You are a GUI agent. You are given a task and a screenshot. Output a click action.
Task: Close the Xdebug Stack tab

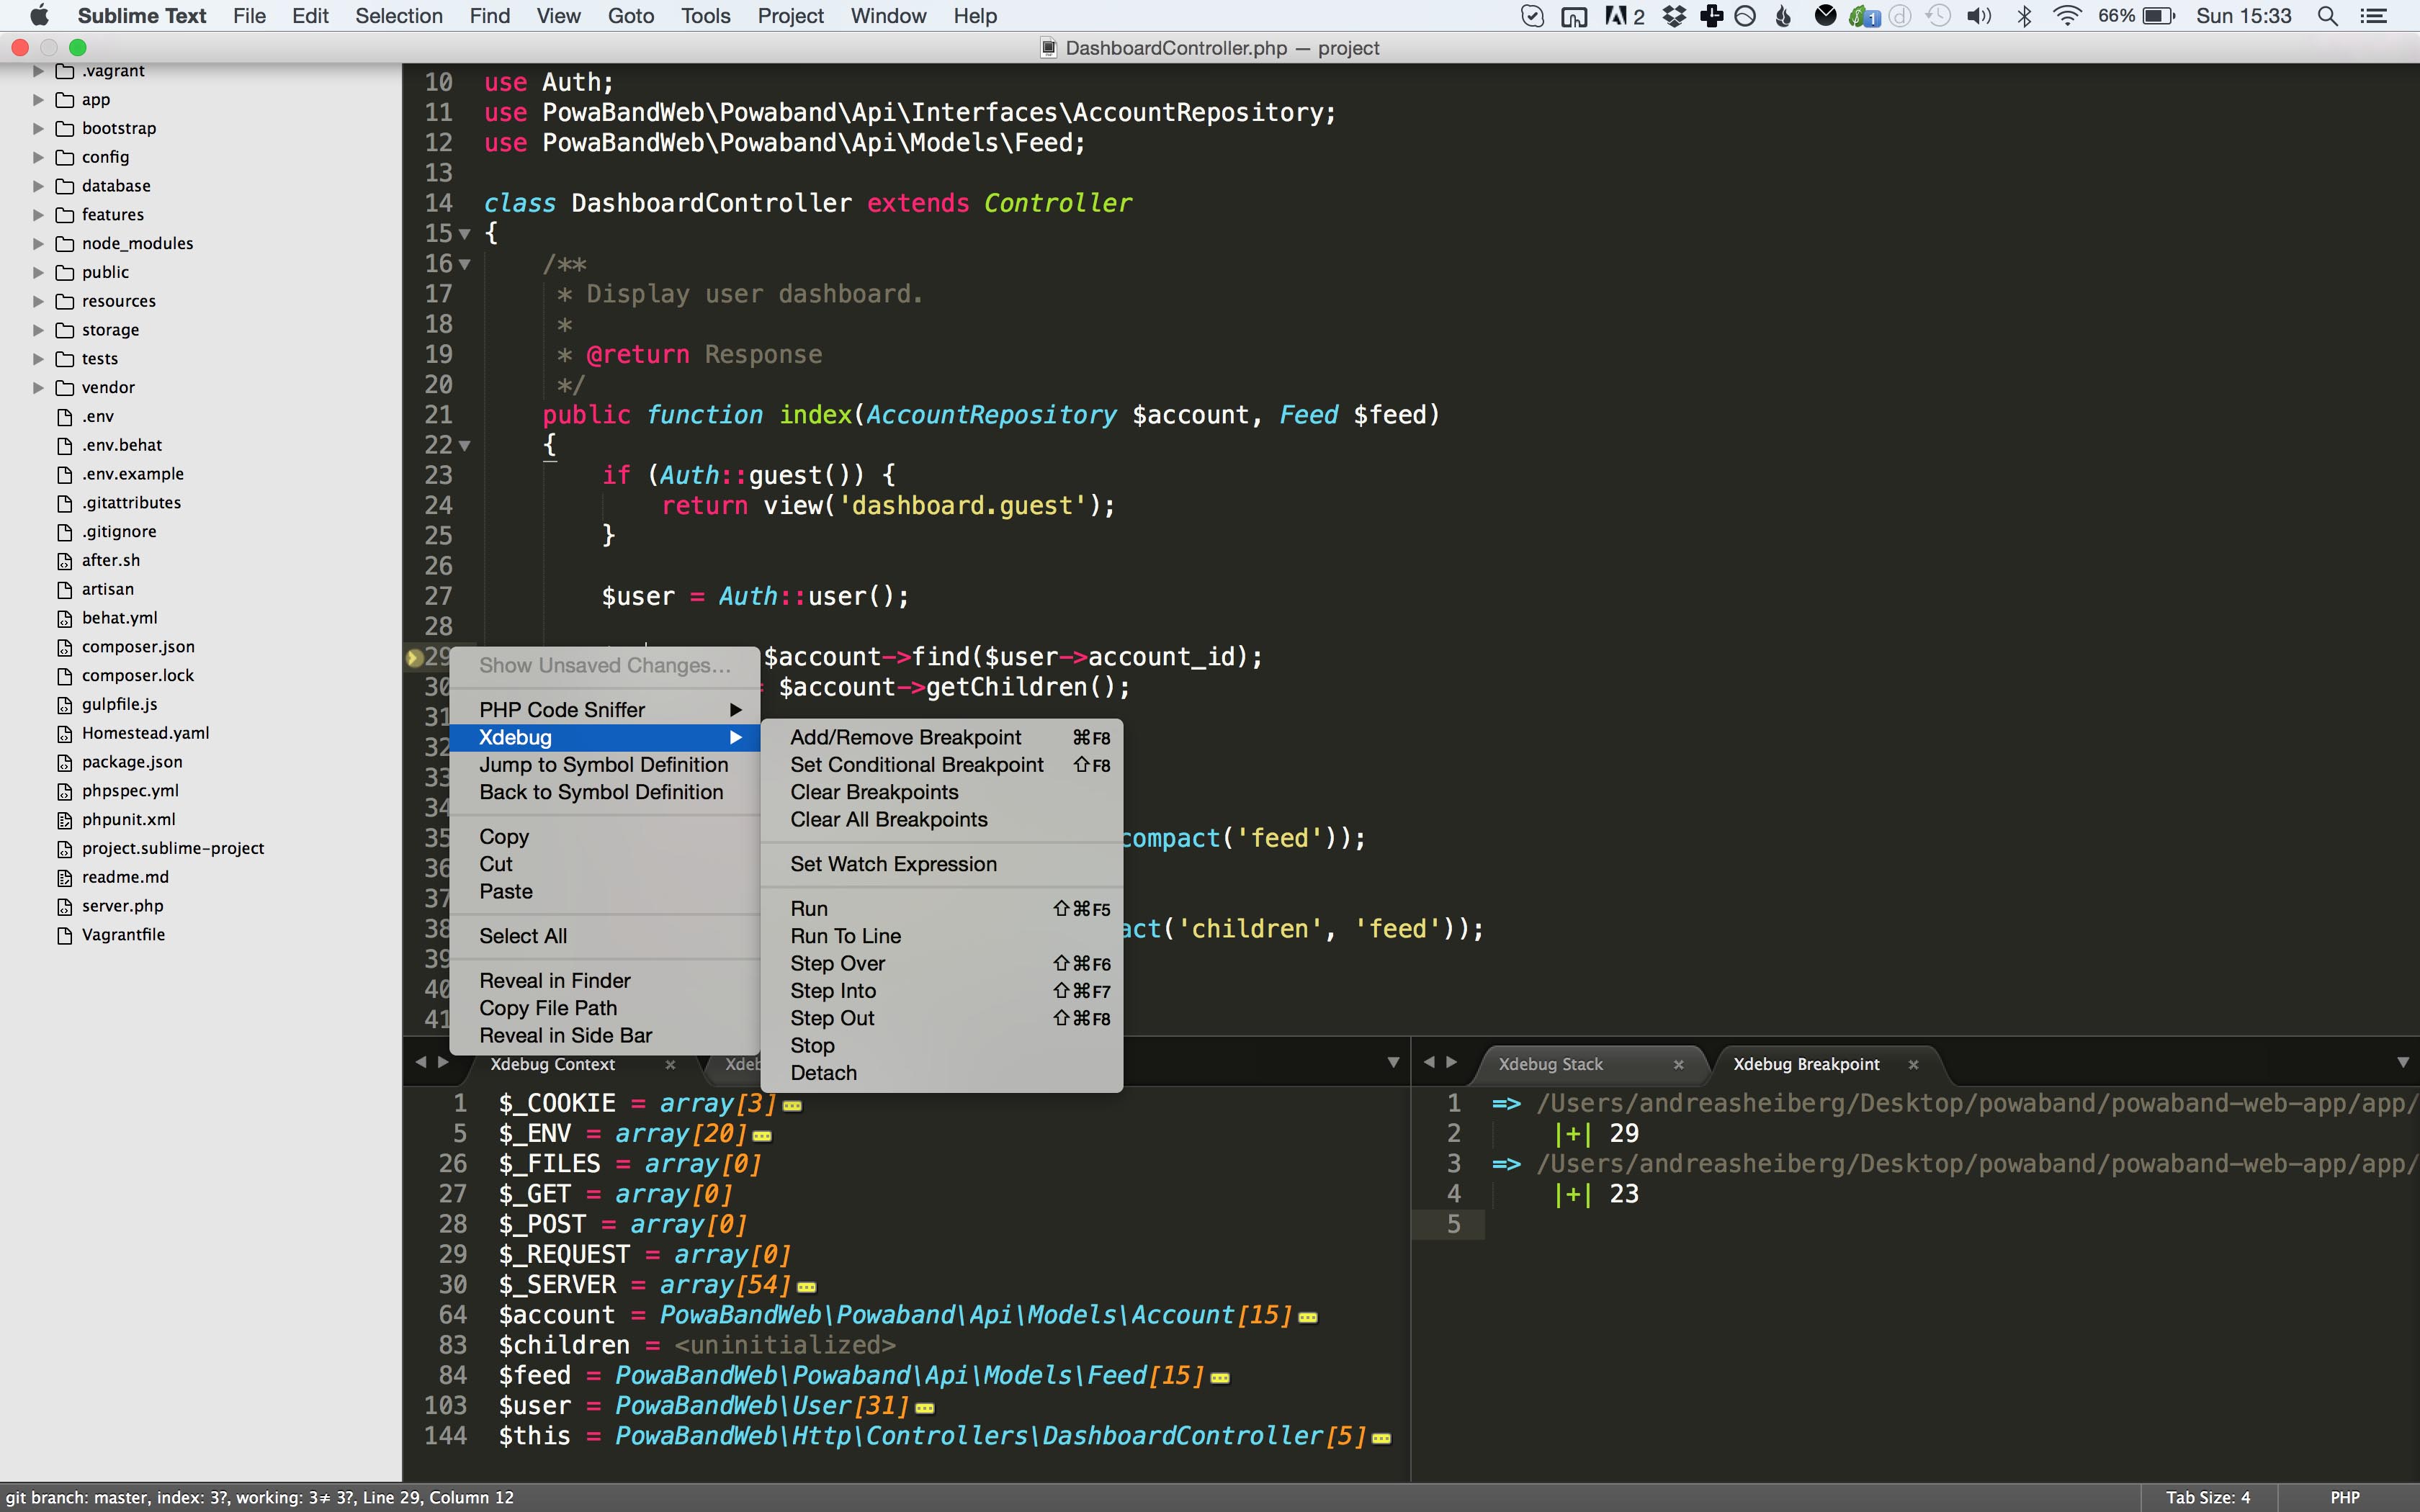pyautogui.click(x=1679, y=1065)
